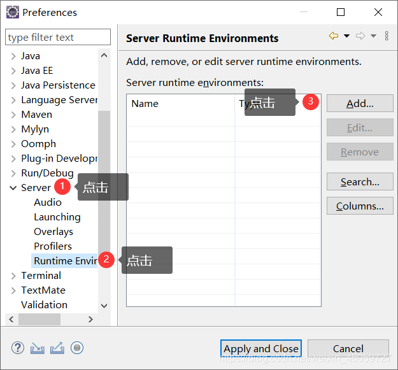
Task: Open the Audio server preferences
Action: [48, 203]
